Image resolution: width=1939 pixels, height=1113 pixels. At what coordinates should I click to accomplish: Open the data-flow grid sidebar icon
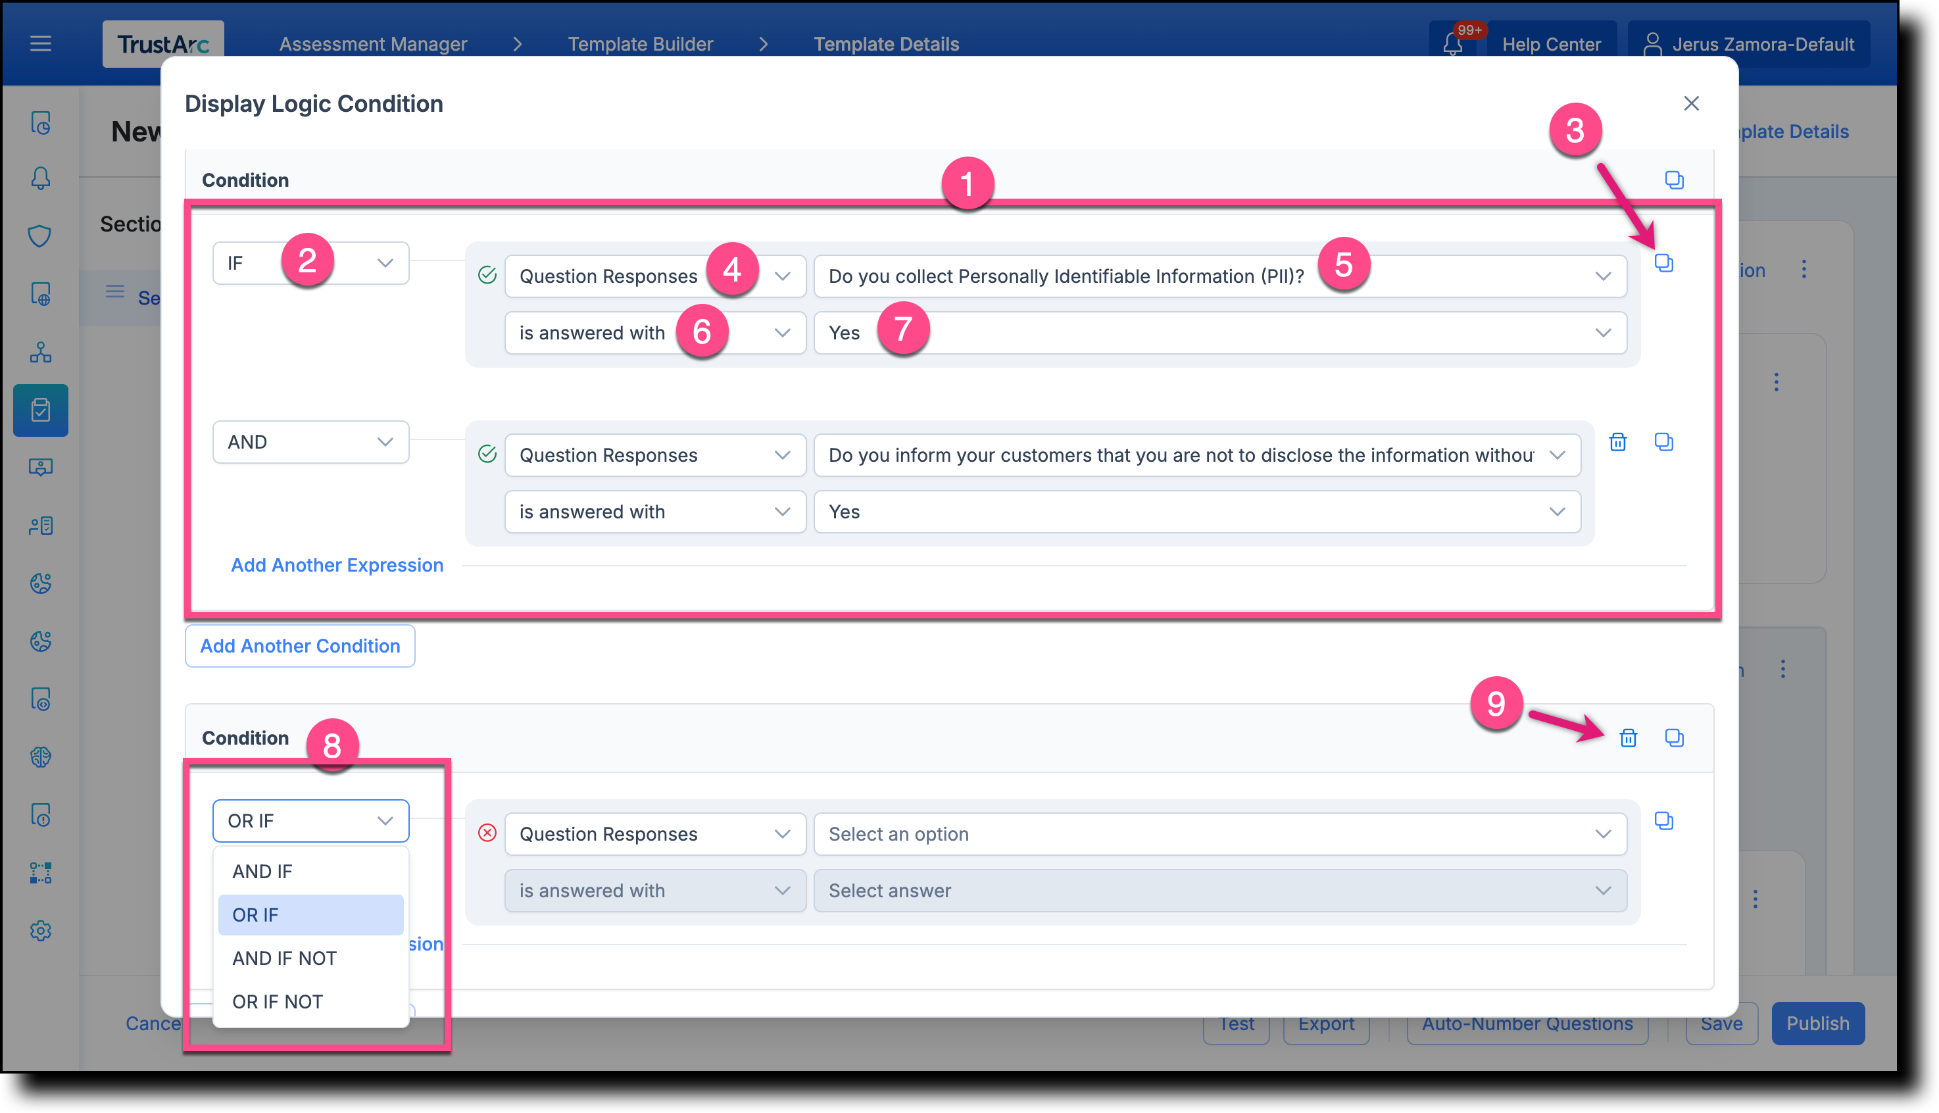[41, 873]
